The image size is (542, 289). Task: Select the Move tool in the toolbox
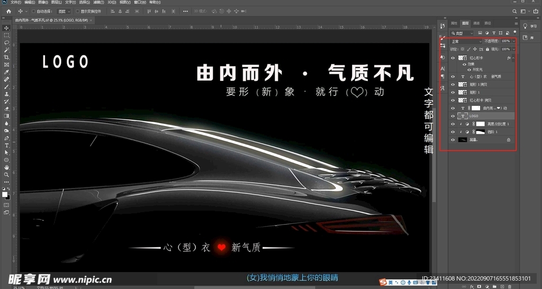[6, 28]
